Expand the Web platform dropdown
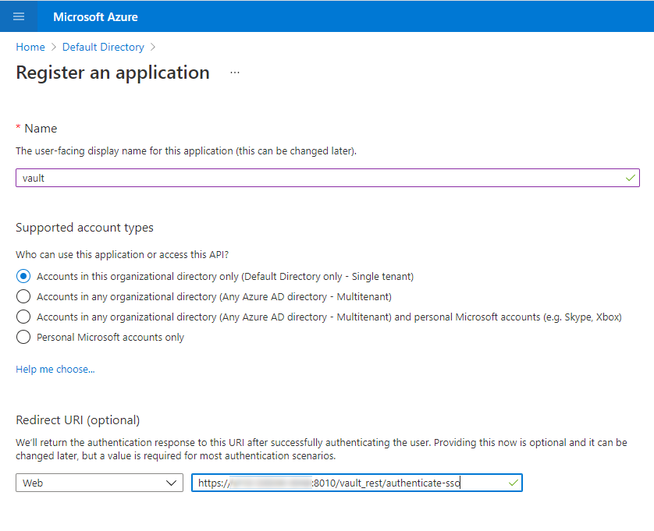Viewport: 654px width, 531px height. pos(99,483)
